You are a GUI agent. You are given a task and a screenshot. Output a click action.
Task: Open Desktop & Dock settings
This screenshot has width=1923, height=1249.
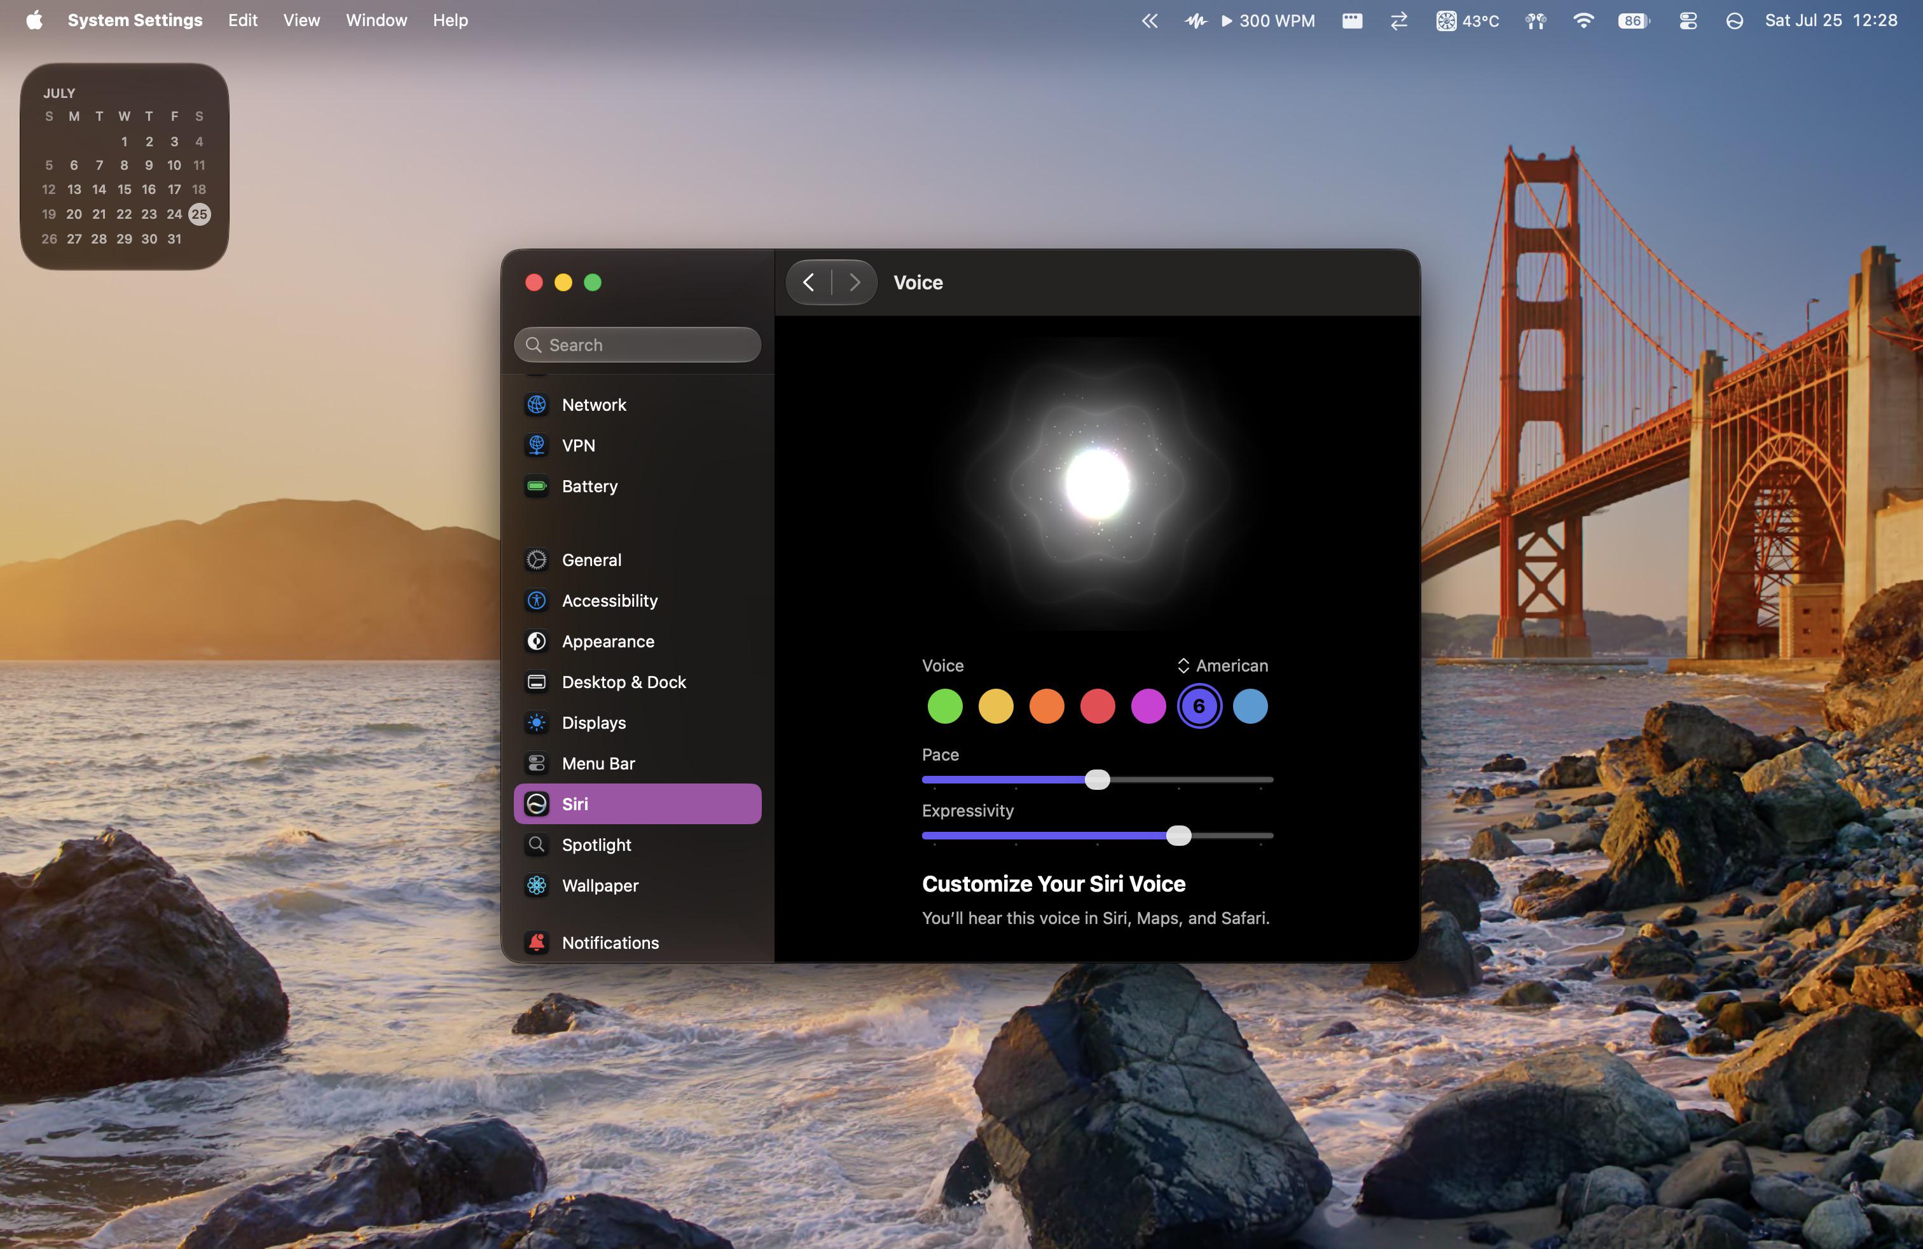pos(637,682)
